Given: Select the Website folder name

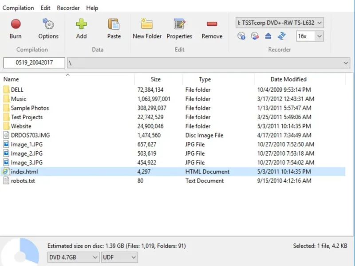Looking at the screenshot, I should pyautogui.click(x=21, y=126).
